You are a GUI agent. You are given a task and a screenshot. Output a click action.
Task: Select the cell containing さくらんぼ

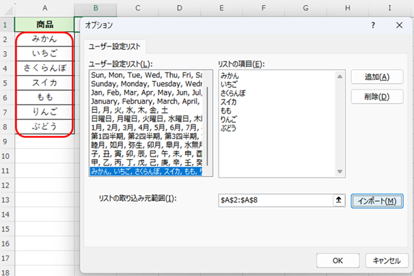coord(46,68)
